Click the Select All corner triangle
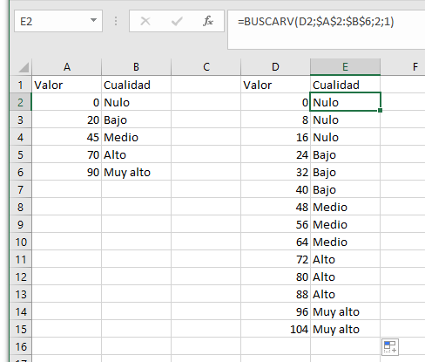Image resolution: width=425 pixels, height=362 pixels. click(24, 67)
